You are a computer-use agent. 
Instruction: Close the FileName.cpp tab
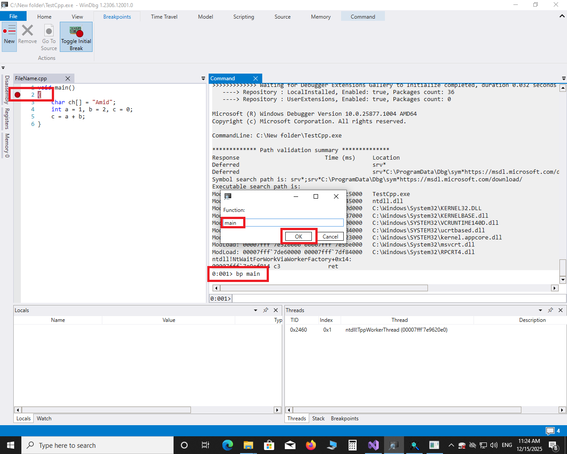tap(68, 78)
